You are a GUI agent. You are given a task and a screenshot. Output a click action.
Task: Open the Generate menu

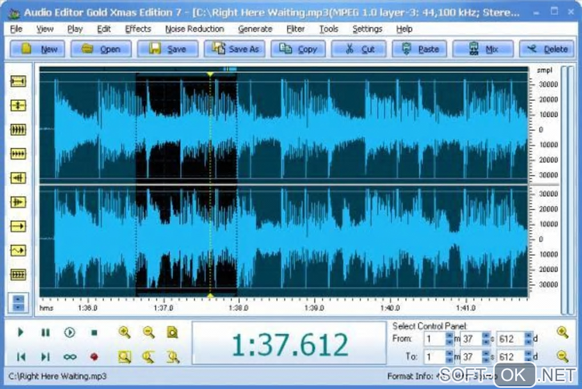(255, 29)
